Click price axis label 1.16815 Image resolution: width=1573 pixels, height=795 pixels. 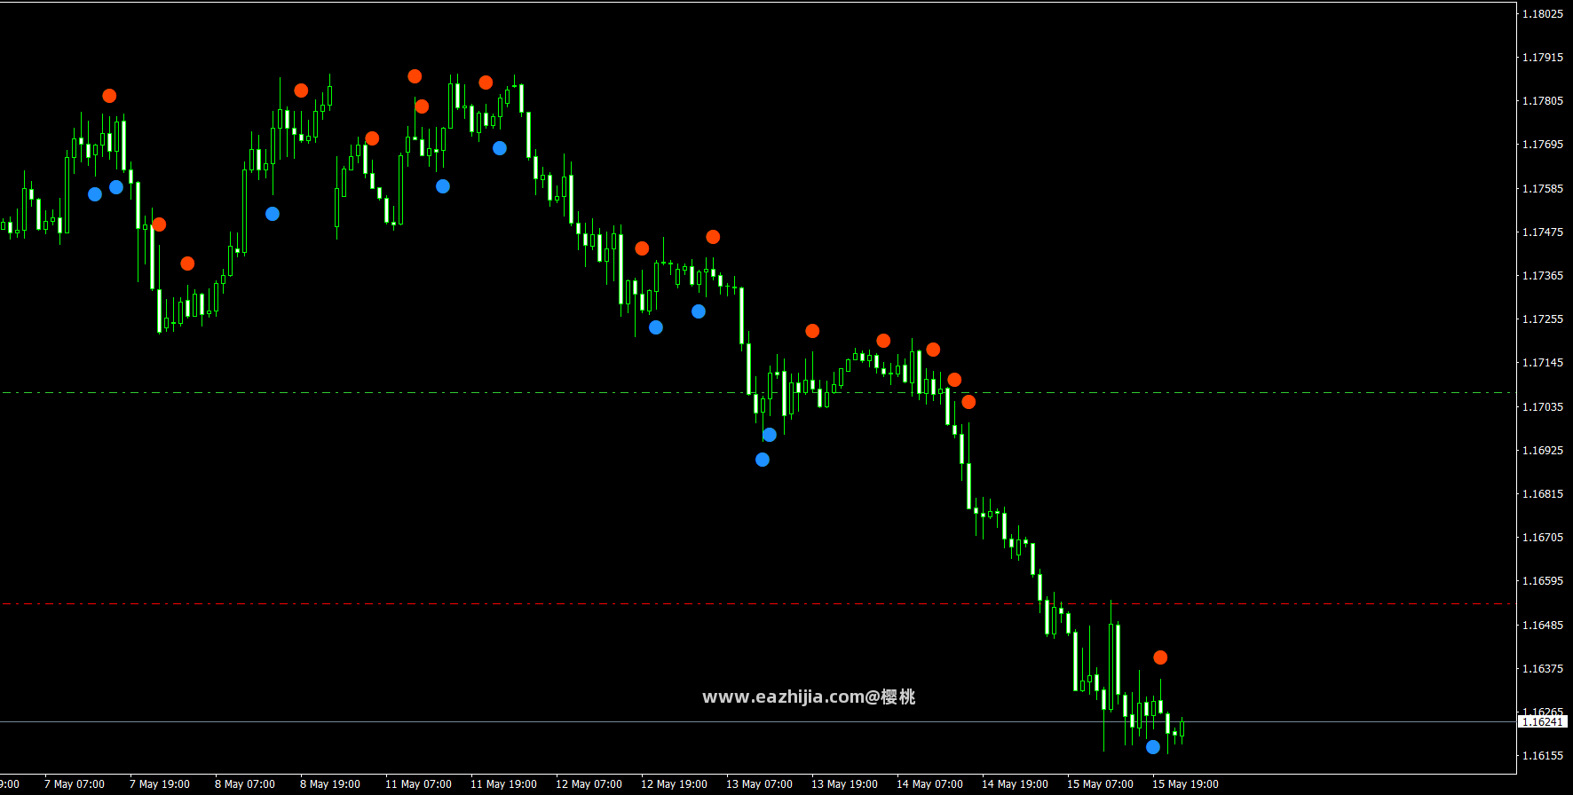tap(1543, 494)
